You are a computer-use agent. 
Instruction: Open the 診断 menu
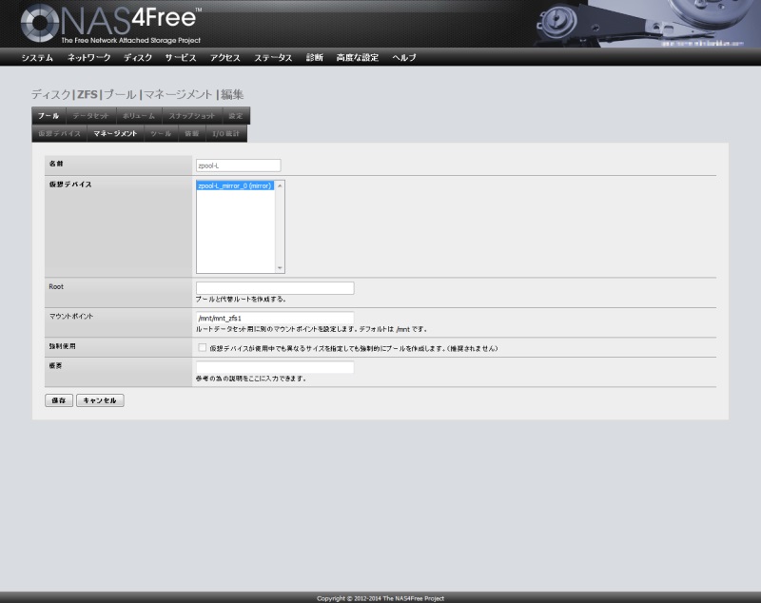tap(315, 57)
